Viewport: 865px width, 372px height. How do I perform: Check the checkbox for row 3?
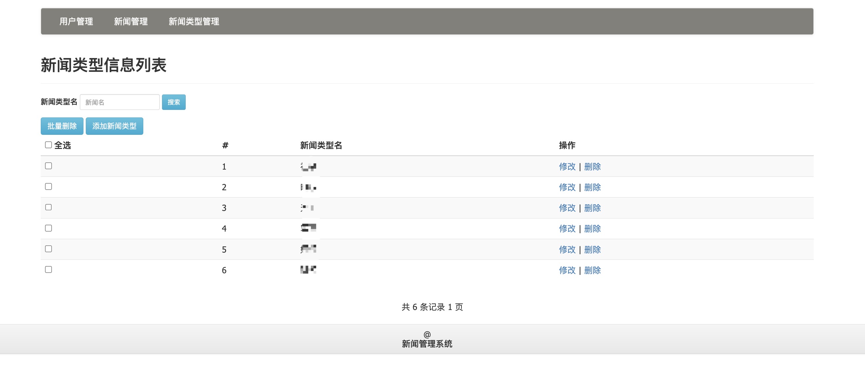click(48, 207)
